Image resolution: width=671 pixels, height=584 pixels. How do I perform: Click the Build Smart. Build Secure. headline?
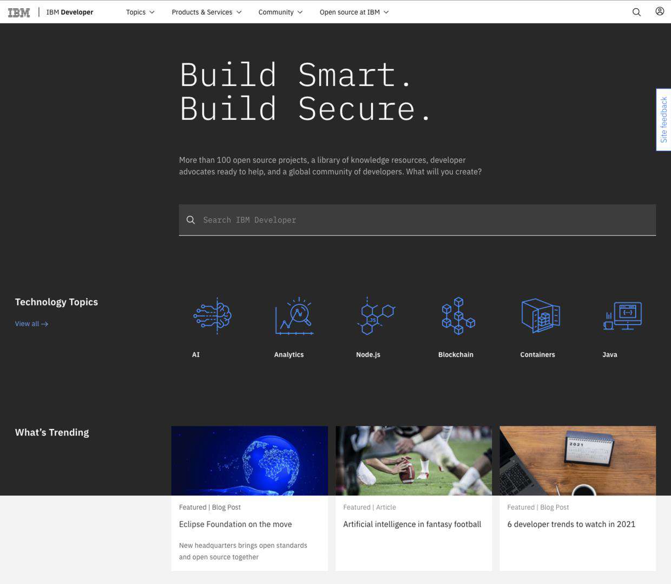point(306,92)
